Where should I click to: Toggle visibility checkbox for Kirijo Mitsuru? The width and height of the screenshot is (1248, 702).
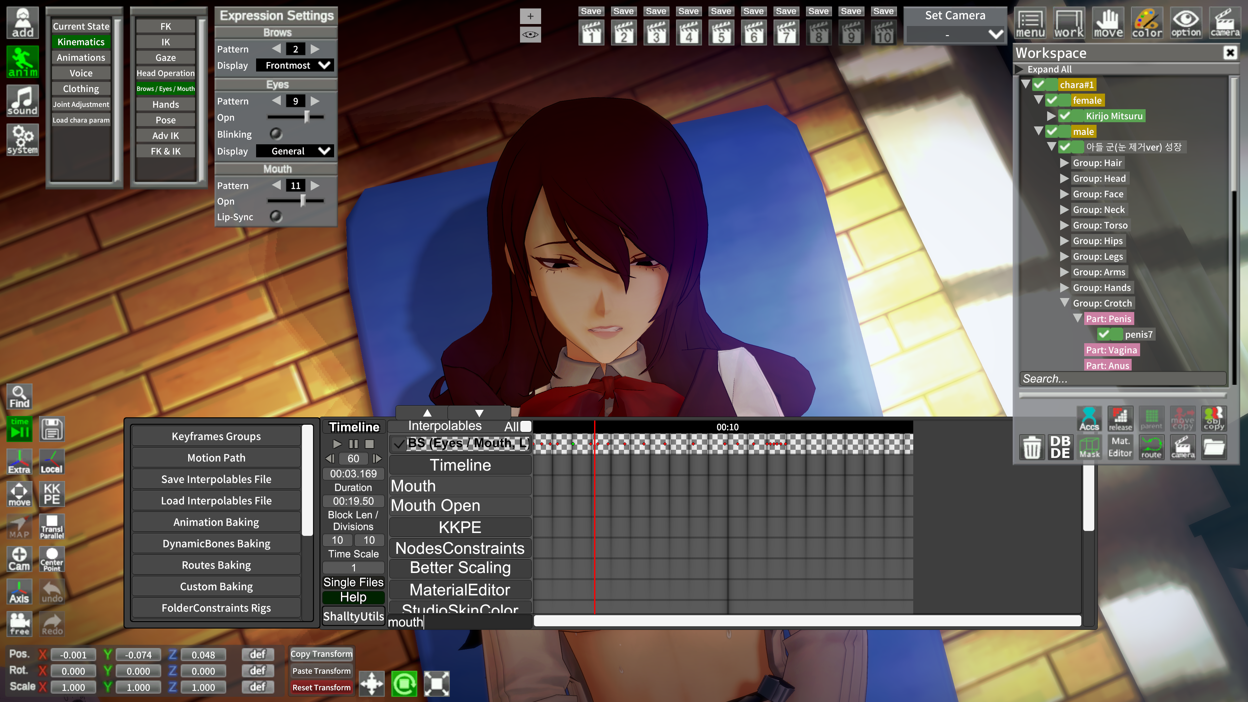(x=1065, y=116)
